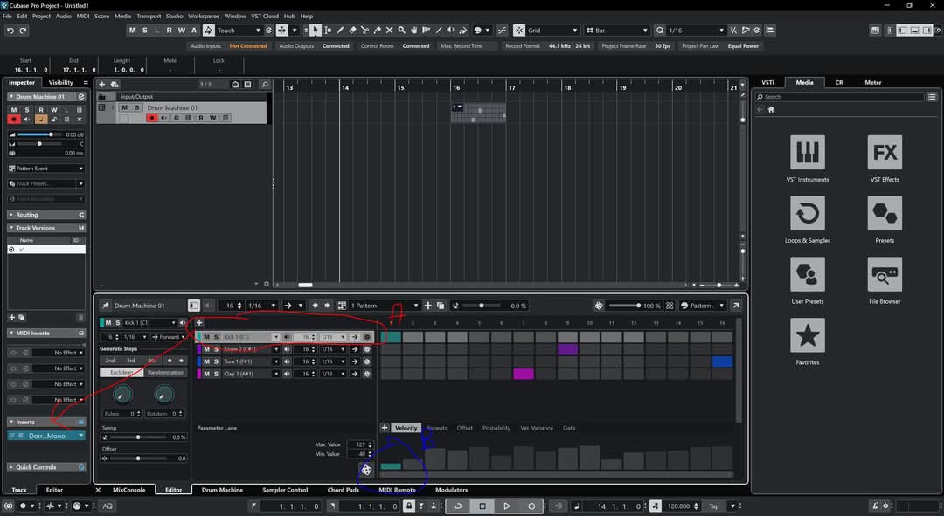Select the Range Selection tool
The width and height of the screenshot is (944, 516).
click(328, 30)
